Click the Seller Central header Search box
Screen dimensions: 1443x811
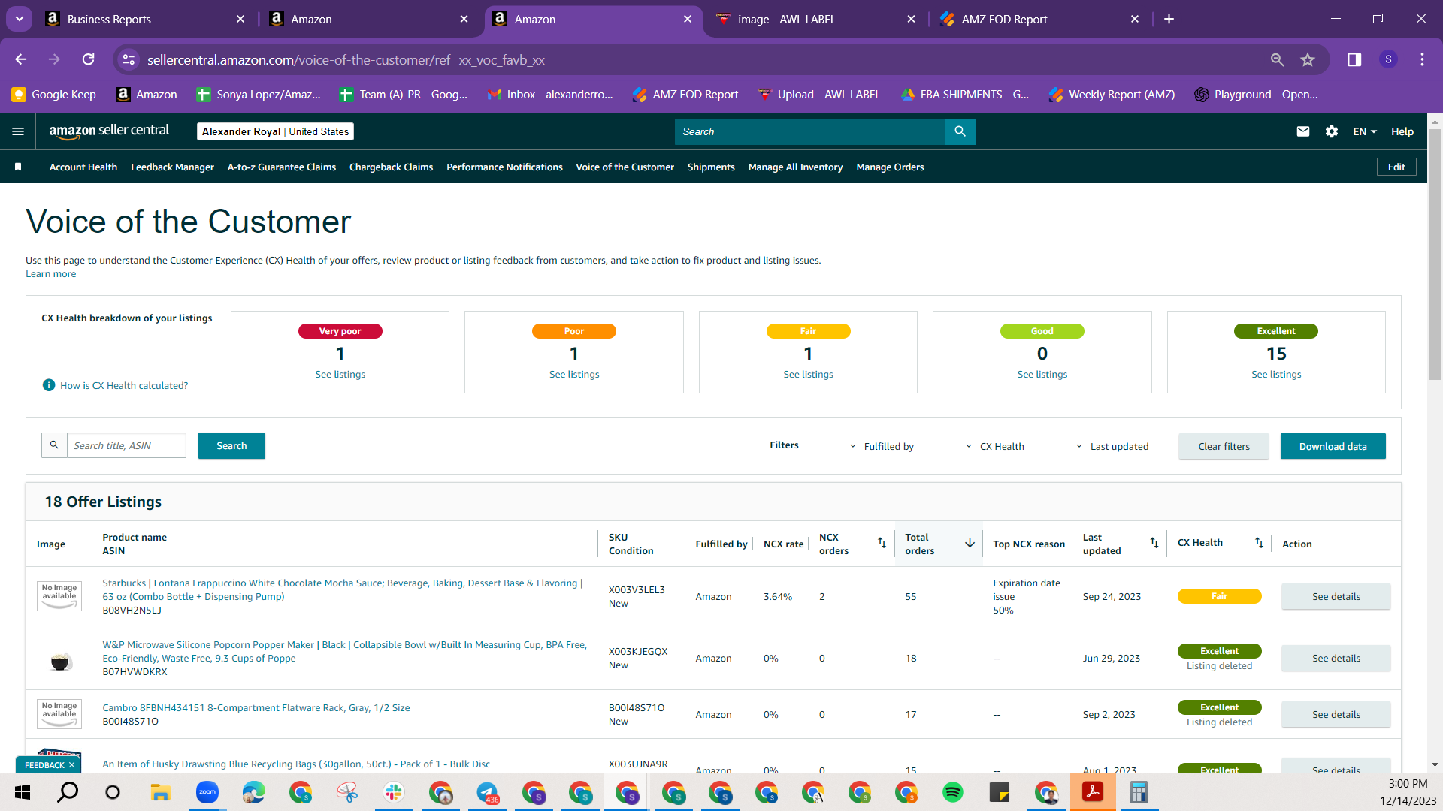[810, 131]
